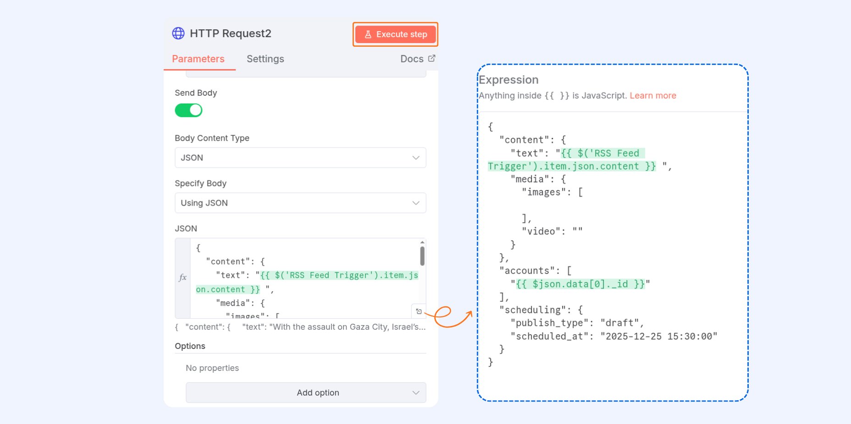This screenshot has height=424, width=851.
Task: Open the expanded expression editor icon
Action: tap(419, 311)
